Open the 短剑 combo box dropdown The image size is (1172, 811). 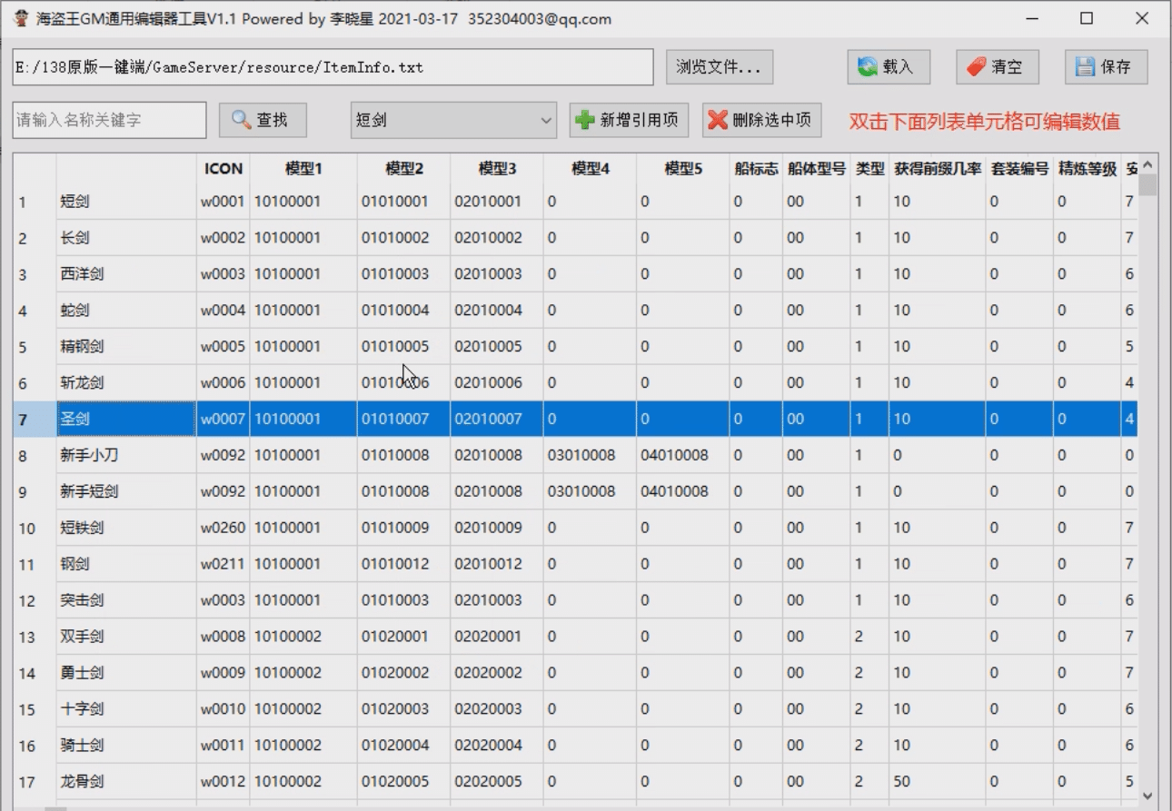coord(546,120)
